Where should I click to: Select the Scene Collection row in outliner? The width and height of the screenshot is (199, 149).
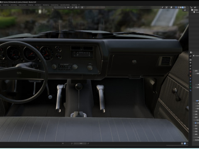[x=195, y=10]
